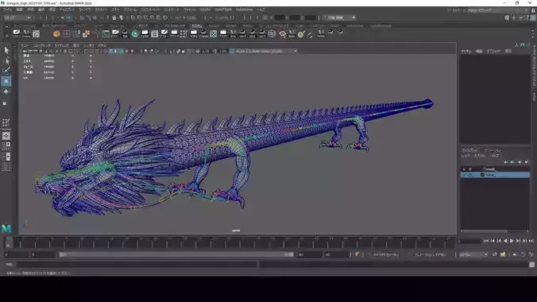Select the mesh display layer row
Image resolution: width=537 pixels, height=302 pixels.
pyautogui.click(x=495, y=169)
